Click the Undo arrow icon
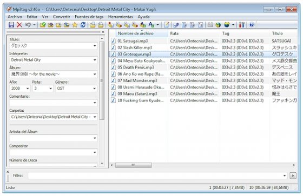303x196 pixels. (x=28, y=25)
